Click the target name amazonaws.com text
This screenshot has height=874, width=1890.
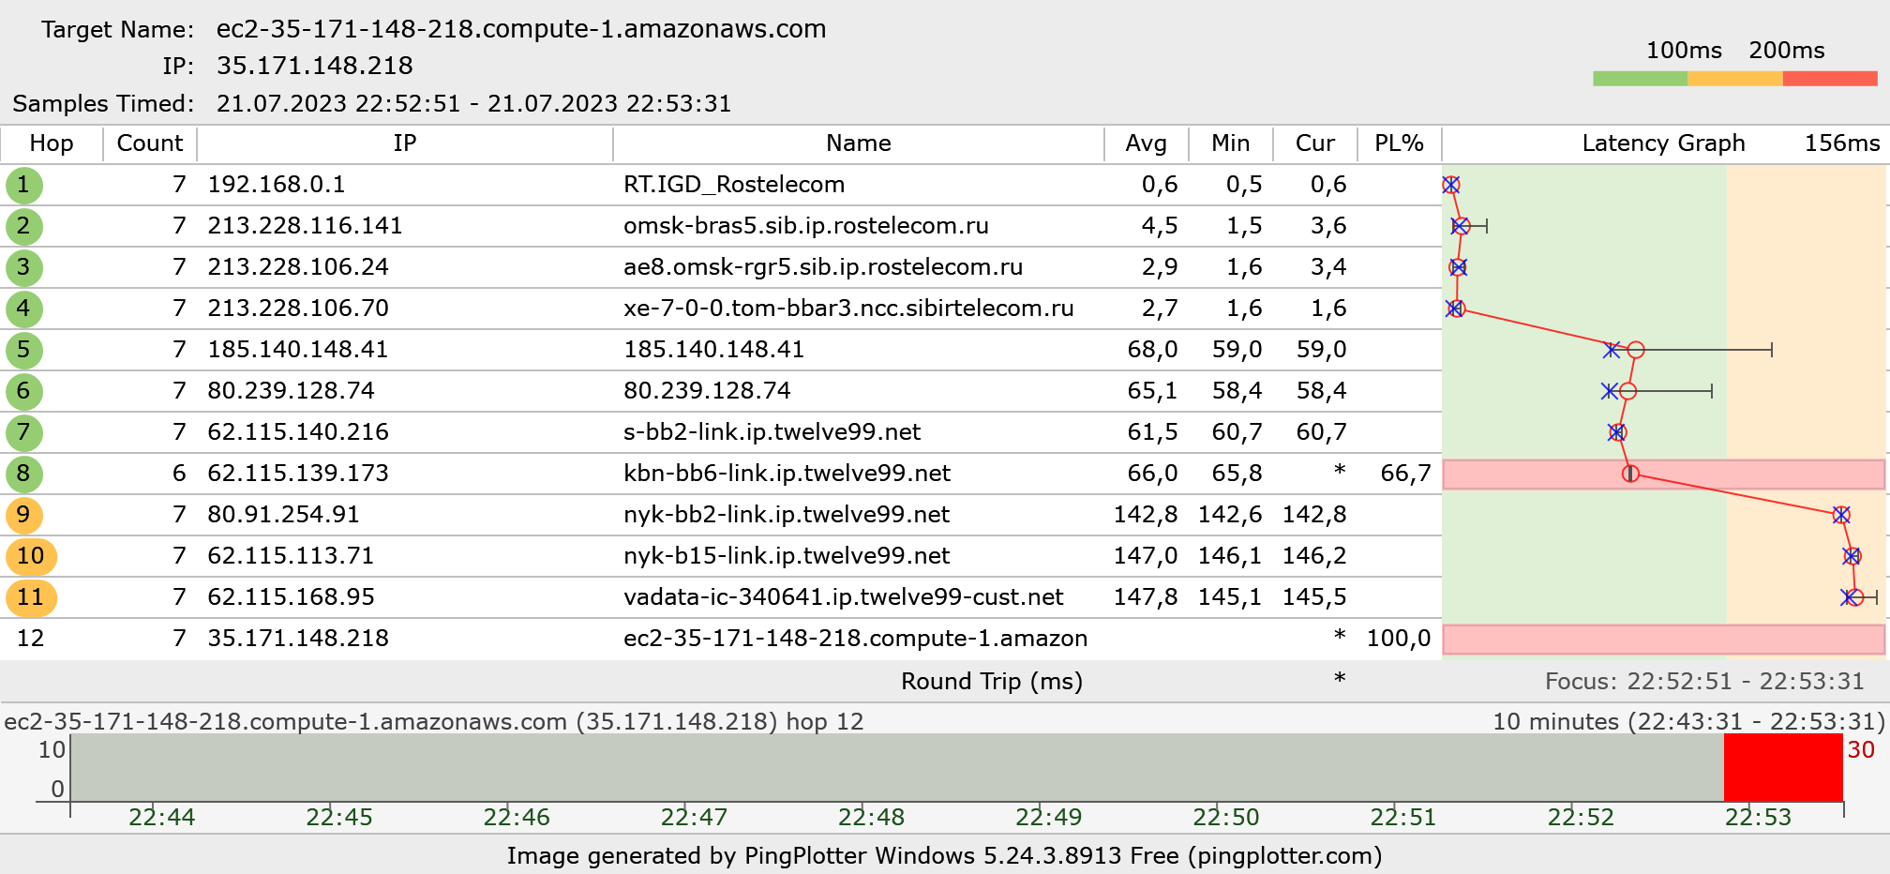521,29
